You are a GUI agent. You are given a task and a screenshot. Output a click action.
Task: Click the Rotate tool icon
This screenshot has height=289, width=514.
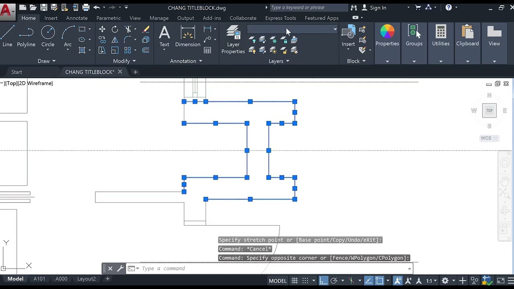click(x=115, y=29)
